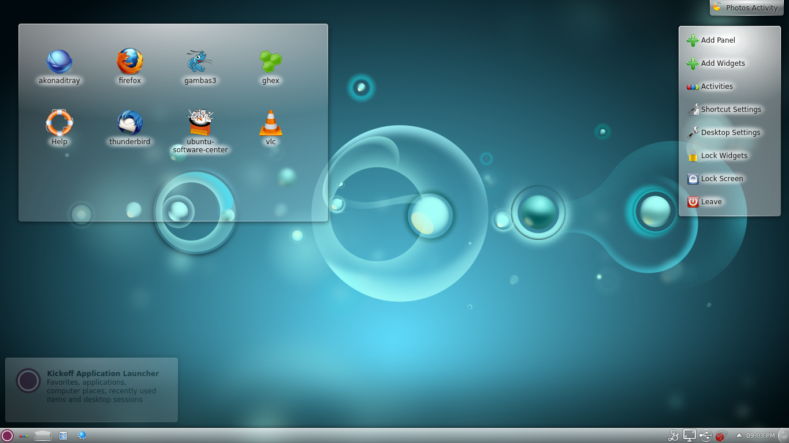Launch Firefox from the folder view
Image resolution: width=789 pixels, height=443 pixels.
[x=130, y=62]
